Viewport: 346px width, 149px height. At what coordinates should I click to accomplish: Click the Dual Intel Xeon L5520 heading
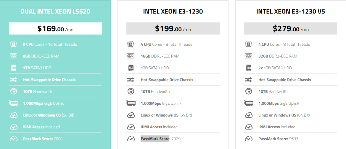(x=55, y=12)
